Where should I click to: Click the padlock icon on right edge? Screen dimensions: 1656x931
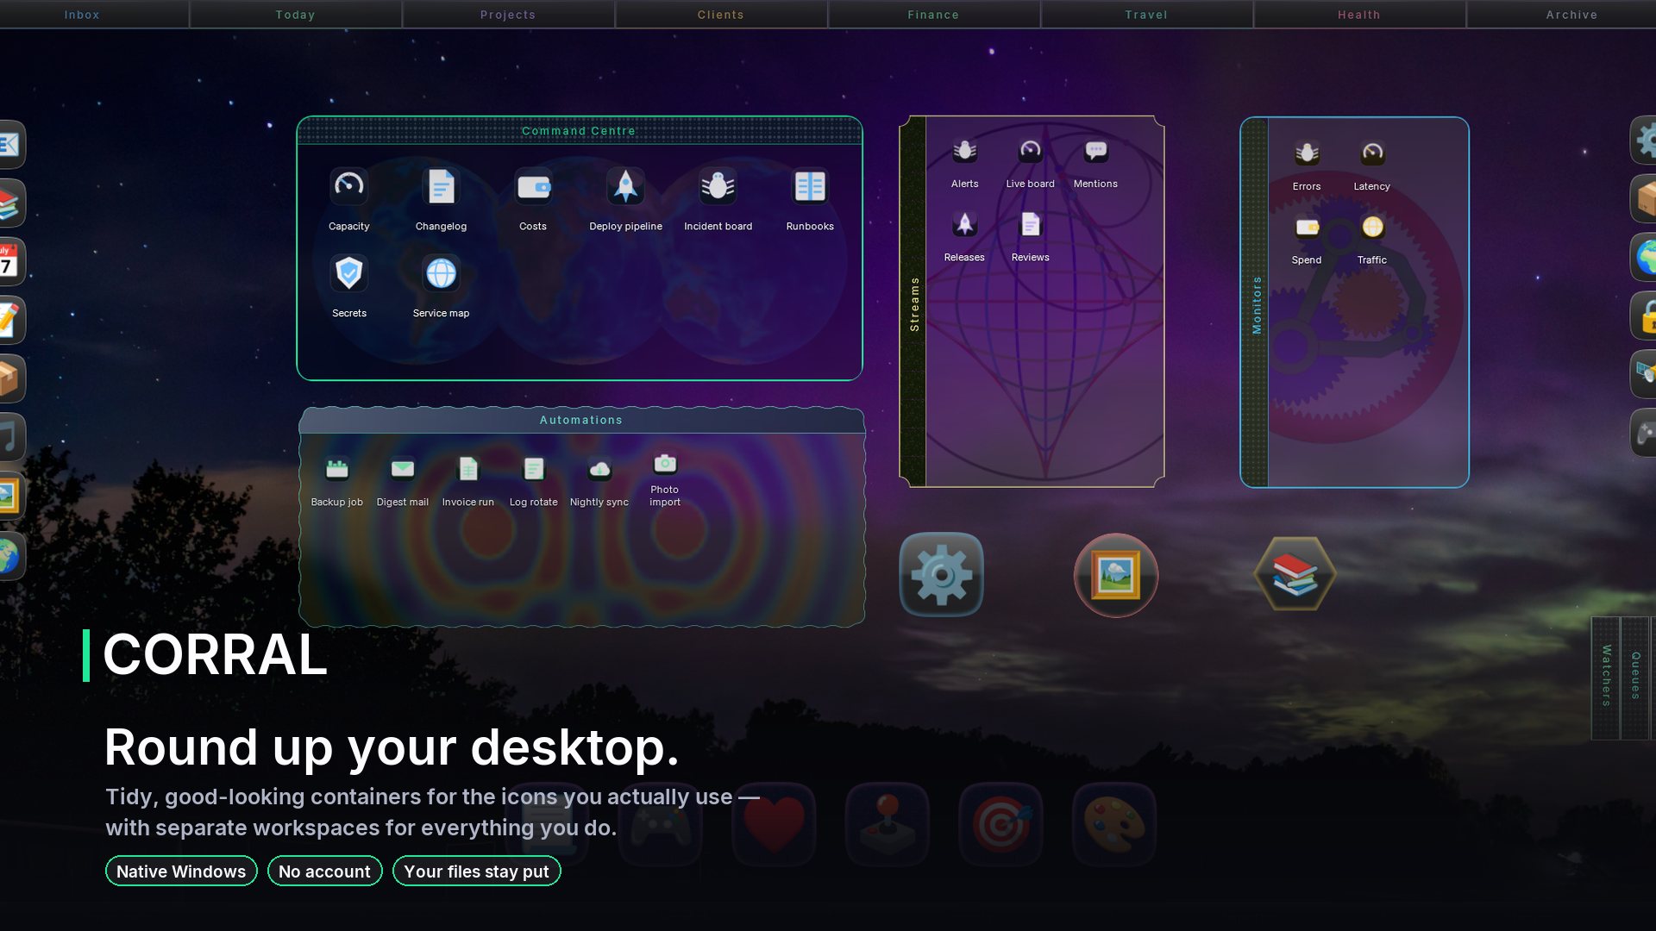pos(1646,316)
